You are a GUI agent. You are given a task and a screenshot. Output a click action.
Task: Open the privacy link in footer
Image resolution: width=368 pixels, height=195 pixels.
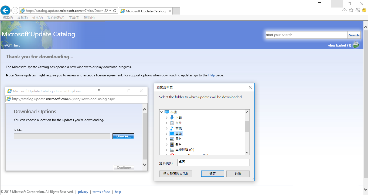(x=83, y=192)
